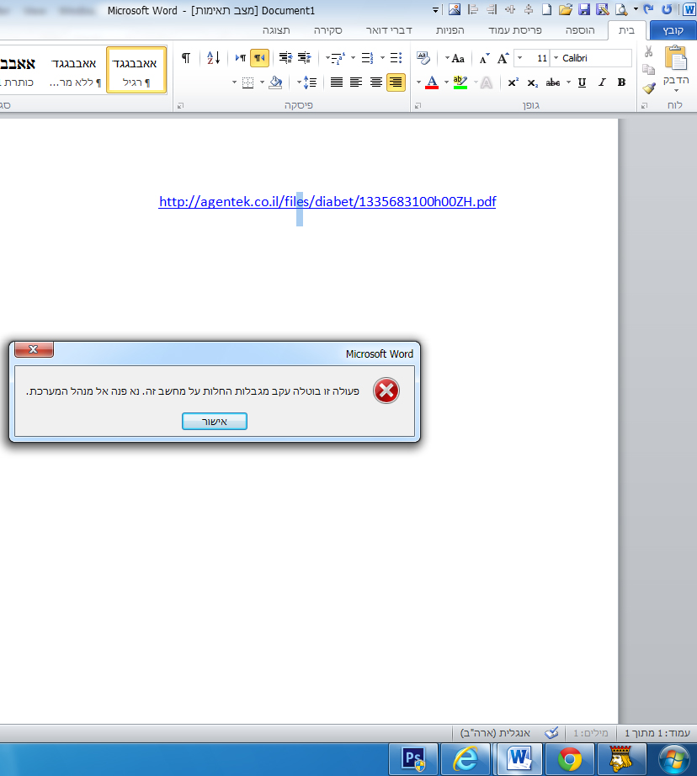The width and height of the screenshot is (697, 776).
Task: Open Chrome from the taskbar
Action: 570,760
